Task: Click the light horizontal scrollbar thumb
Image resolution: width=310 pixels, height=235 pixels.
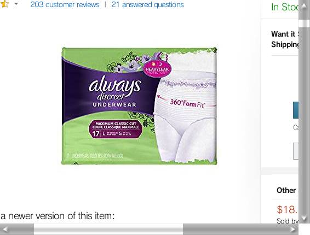Action: (108, 230)
